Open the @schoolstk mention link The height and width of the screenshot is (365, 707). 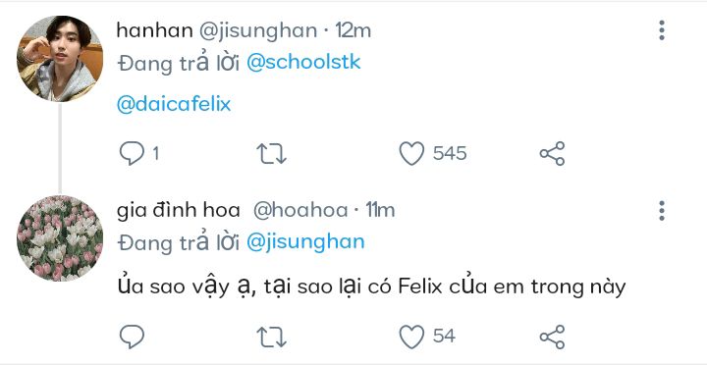(303, 62)
